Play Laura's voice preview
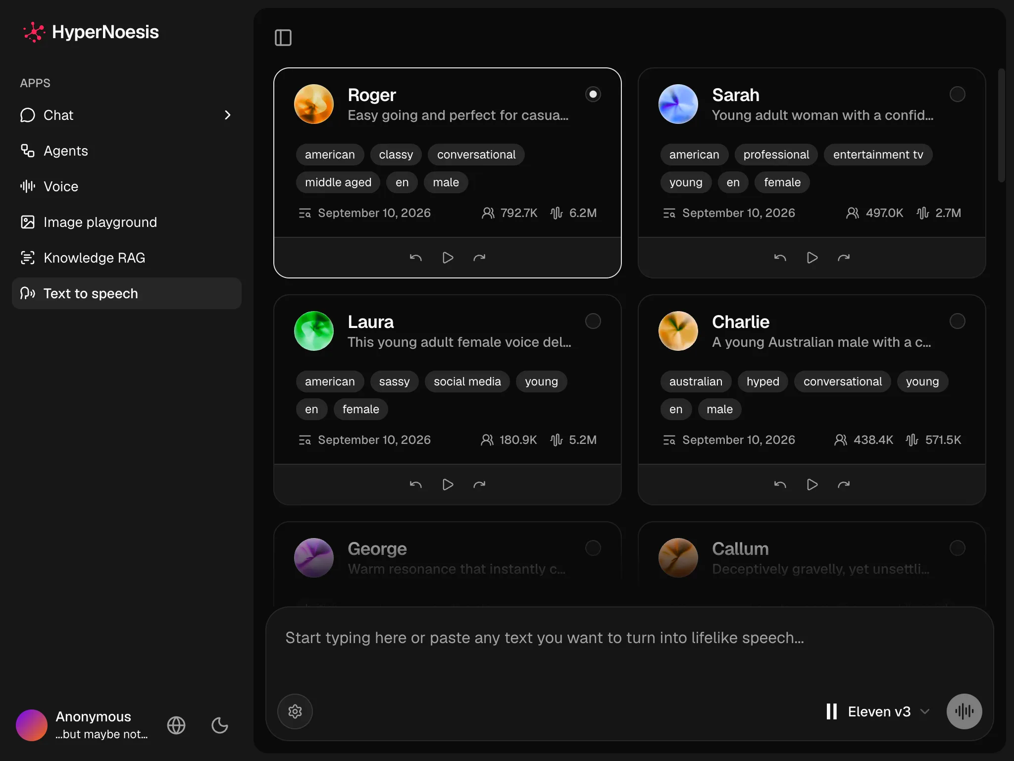1014x761 pixels. click(x=448, y=485)
